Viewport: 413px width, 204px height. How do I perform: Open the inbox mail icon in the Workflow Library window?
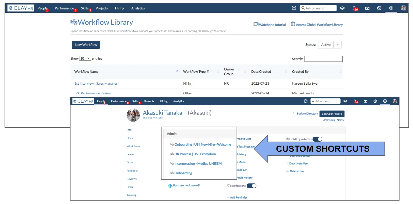(x=367, y=8)
